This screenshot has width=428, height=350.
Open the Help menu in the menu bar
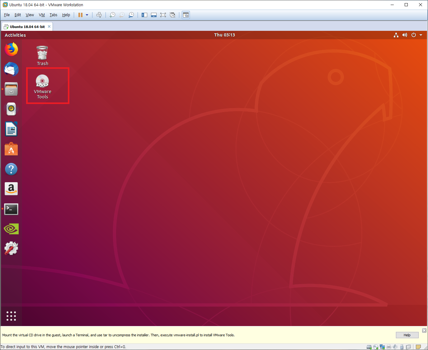[x=66, y=15]
